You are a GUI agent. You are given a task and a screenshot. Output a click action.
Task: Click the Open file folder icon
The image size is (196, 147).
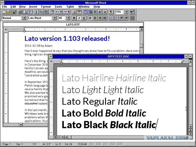(x=9, y=12)
